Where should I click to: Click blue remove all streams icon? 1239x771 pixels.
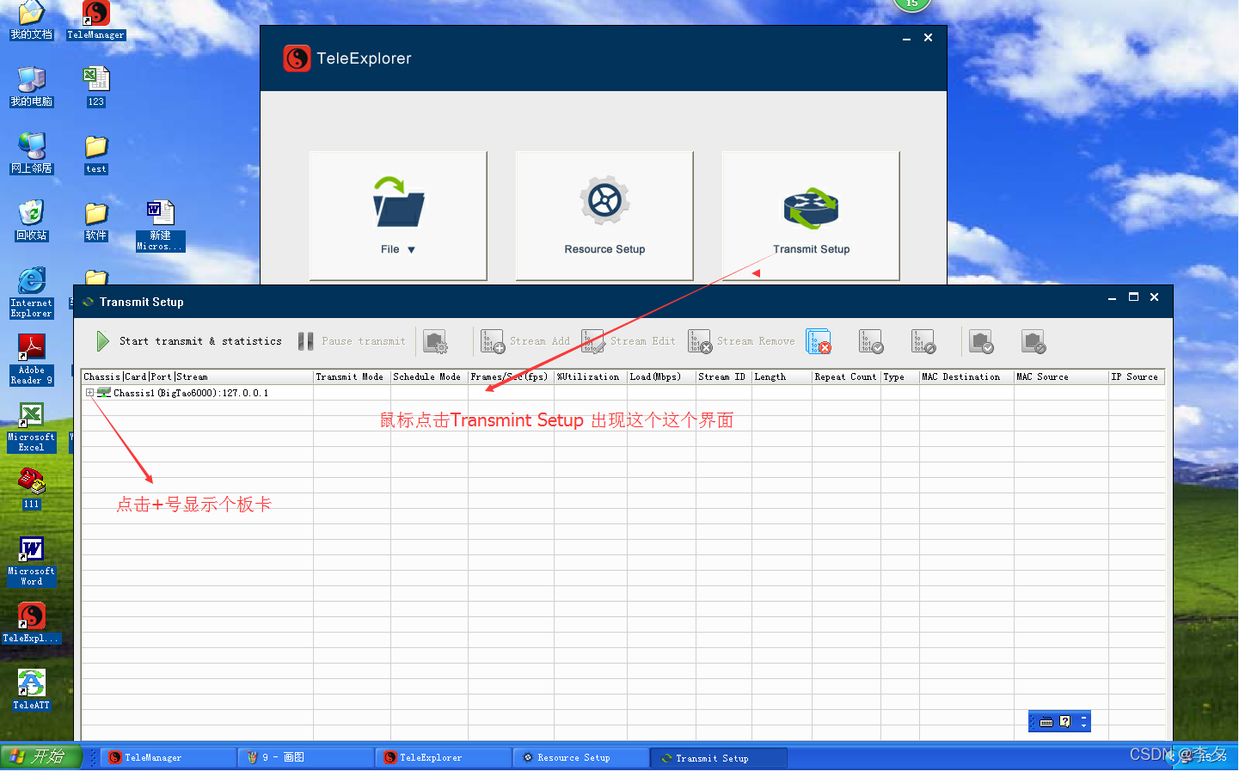point(819,342)
